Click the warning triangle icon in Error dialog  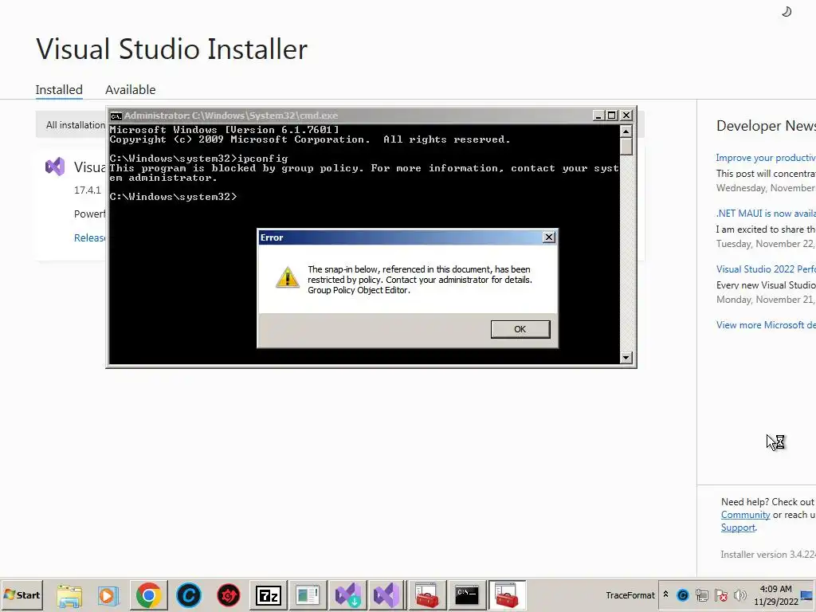(x=287, y=277)
